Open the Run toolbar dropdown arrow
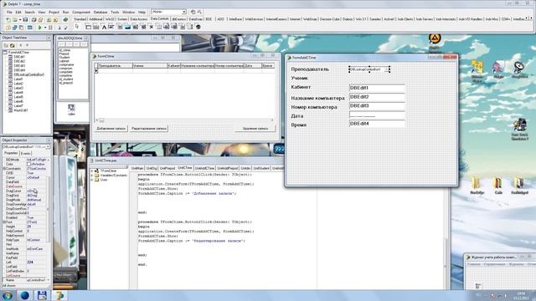This screenshot has width=536, height=301. tap(44, 28)
